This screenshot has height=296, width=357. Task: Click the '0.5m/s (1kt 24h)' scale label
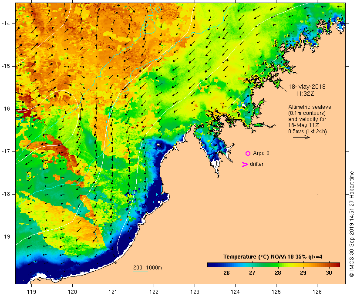307,131
